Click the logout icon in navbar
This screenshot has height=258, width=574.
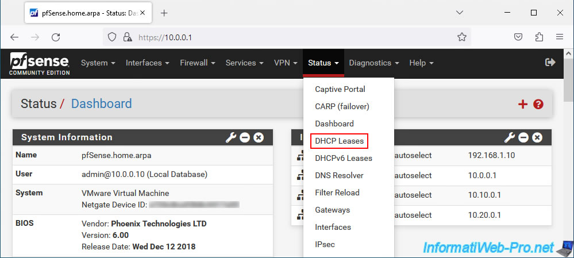coord(550,63)
